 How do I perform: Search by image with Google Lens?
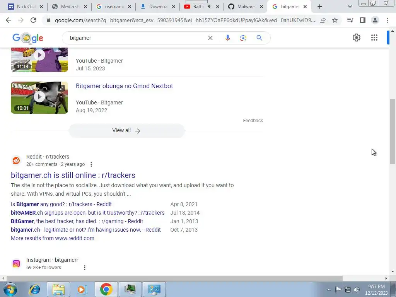click(x=243, y=38)
